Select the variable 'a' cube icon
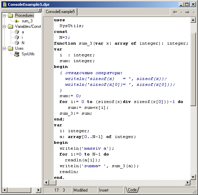Viewport: 198px width, 195px height. (17, 32)
